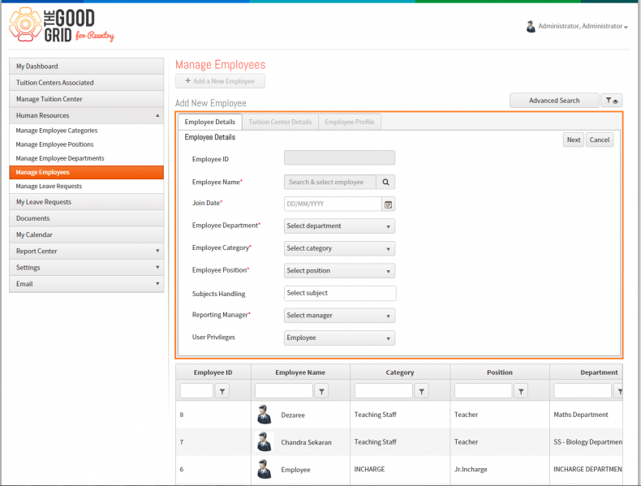
Task: Click the Category column filter textbox
Action: pos(384,391)
